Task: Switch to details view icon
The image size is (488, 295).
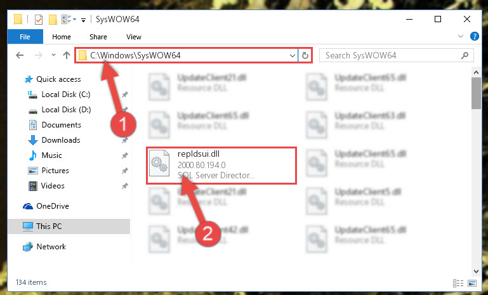Action: point(458,283)
